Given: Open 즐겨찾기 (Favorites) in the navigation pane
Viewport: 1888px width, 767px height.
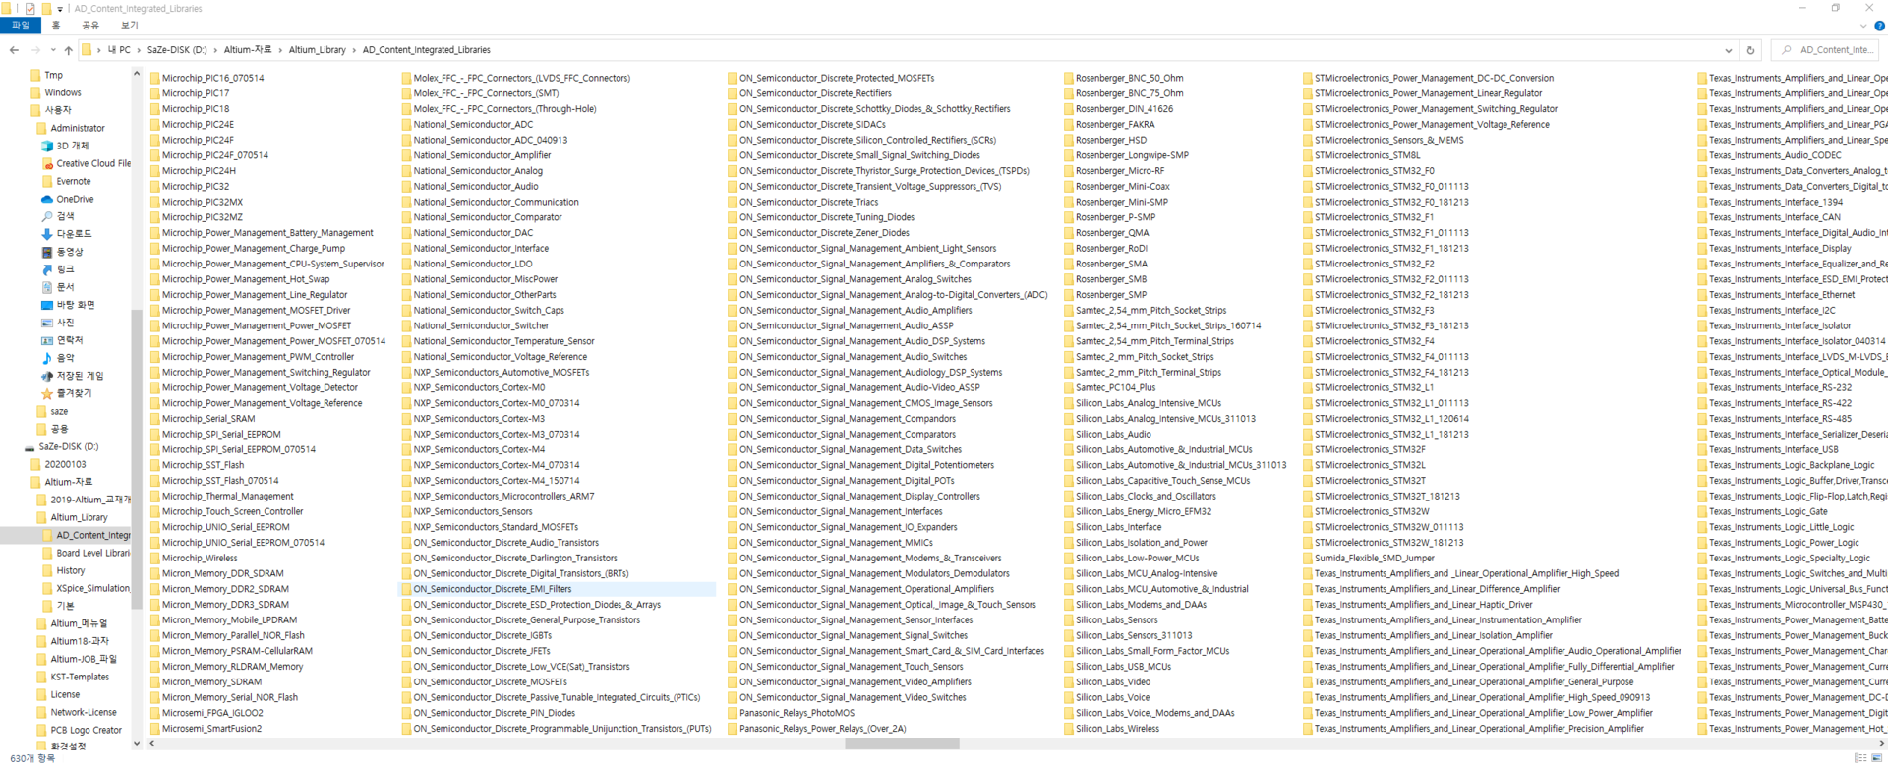Looking at the screenshot, I should [x=65, y=393].
